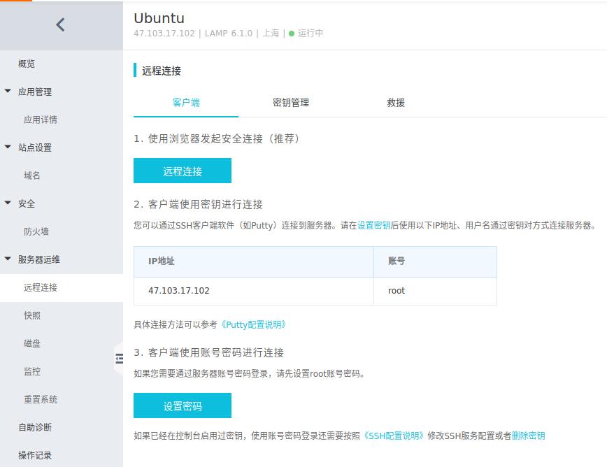Click the sidebar collapse handle icon

pos(119,358)
